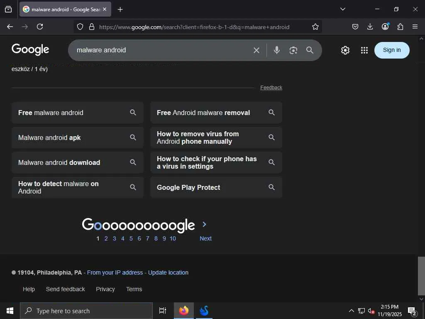Select suggestion Google Play Protect
Screen dimensions: 425x319
216,187
